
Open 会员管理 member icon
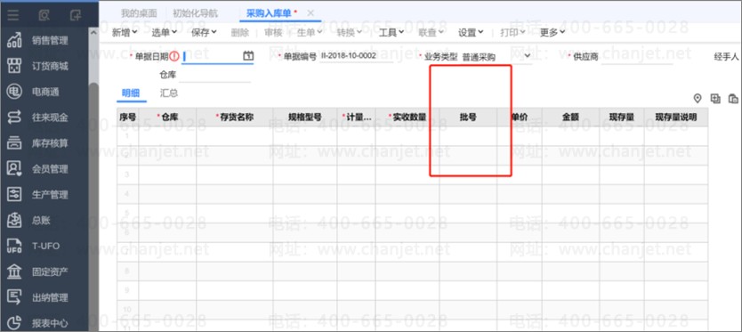[x=14, y=168]
